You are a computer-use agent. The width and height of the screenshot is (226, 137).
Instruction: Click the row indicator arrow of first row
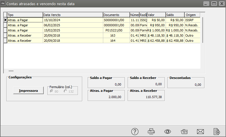(5, 20)
